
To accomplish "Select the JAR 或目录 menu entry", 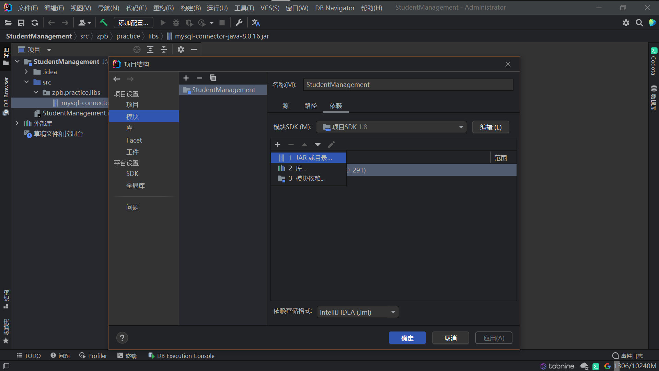I will [x=308, y=158].
